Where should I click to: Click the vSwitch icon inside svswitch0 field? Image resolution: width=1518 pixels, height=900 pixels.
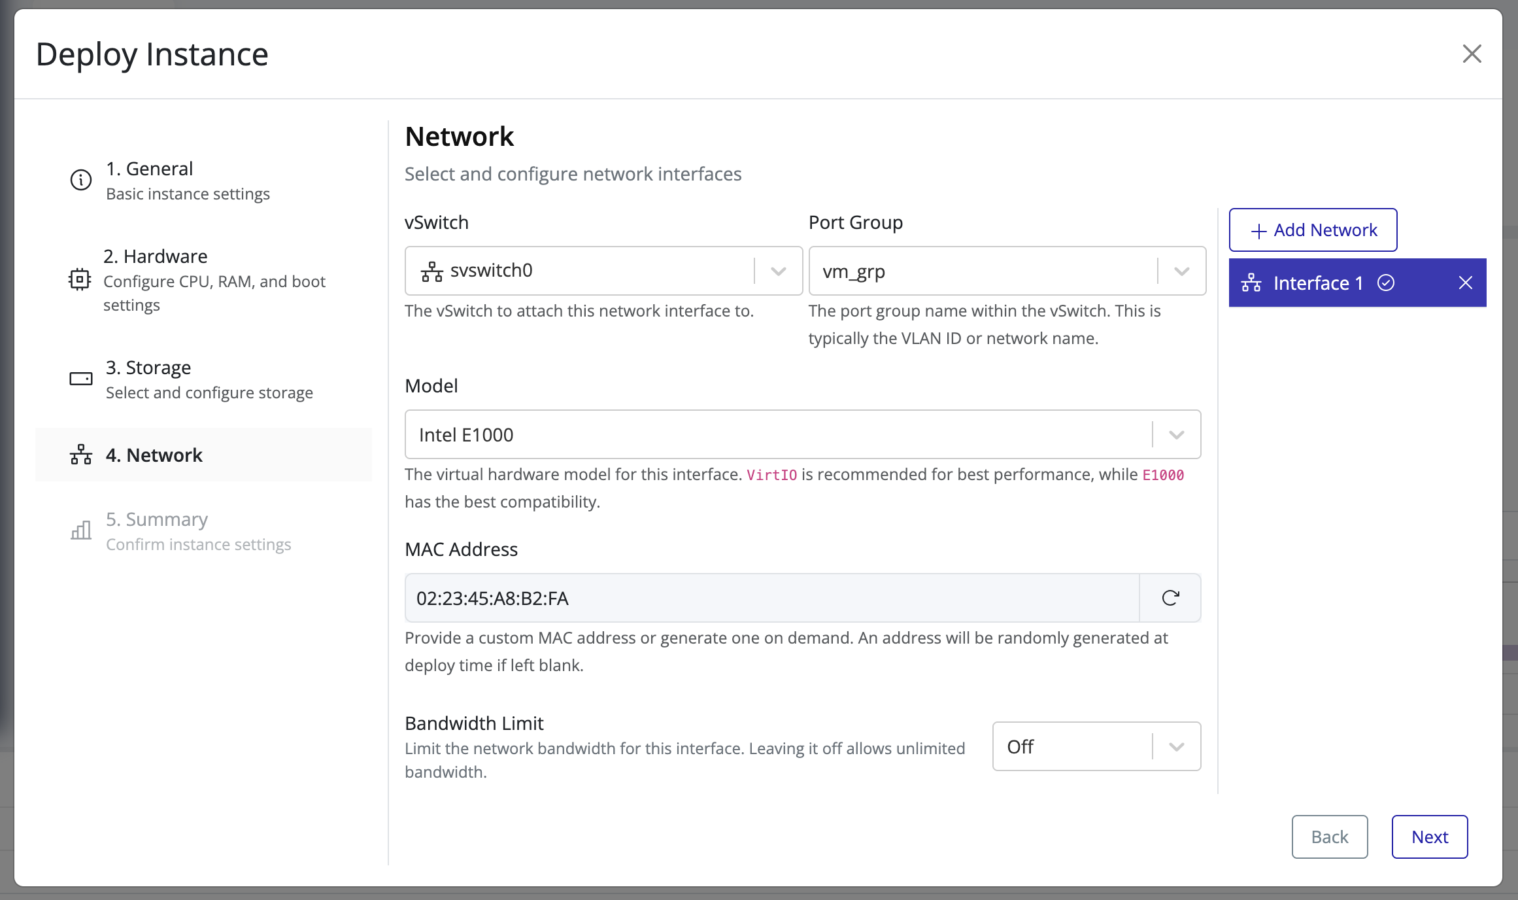pos(431,270)
